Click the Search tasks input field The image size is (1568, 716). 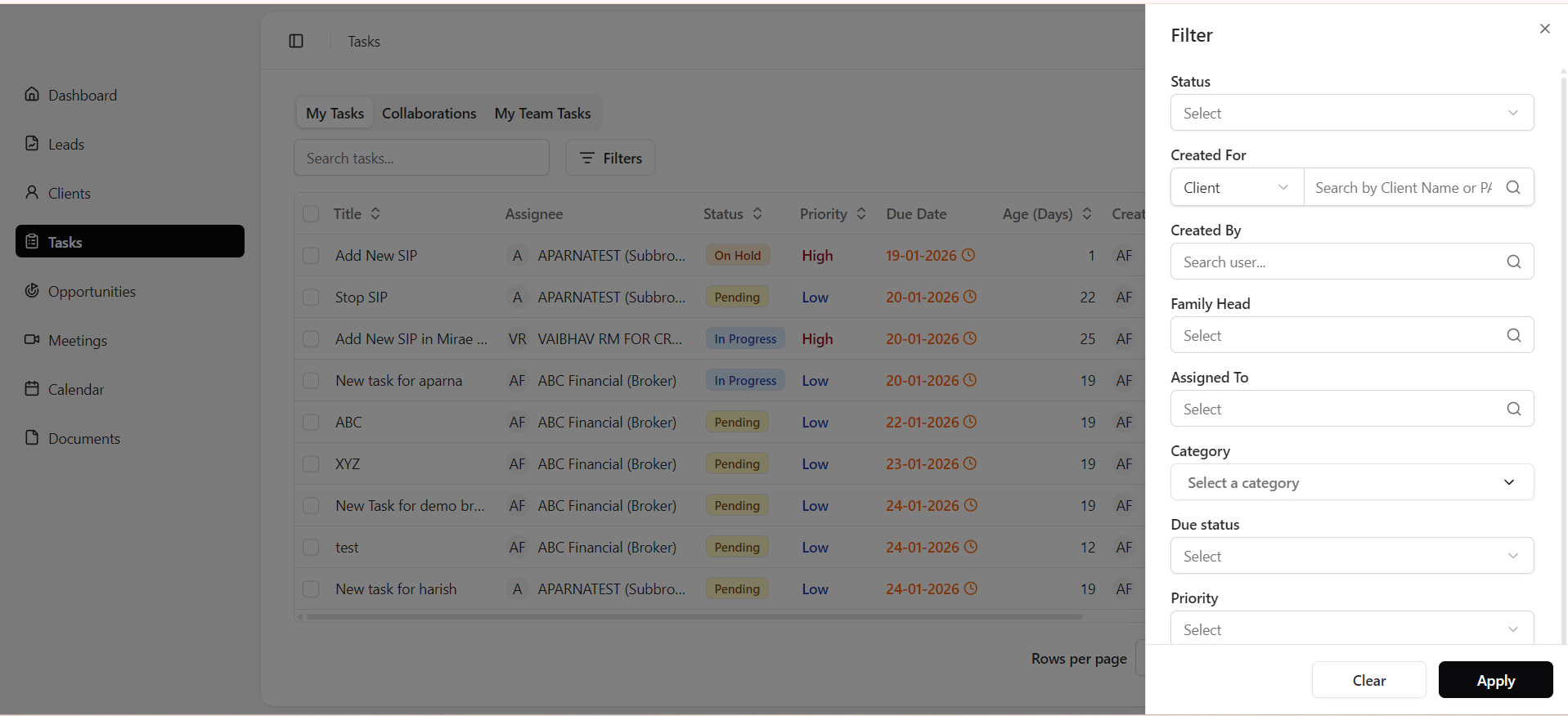(x=421, y=158)
